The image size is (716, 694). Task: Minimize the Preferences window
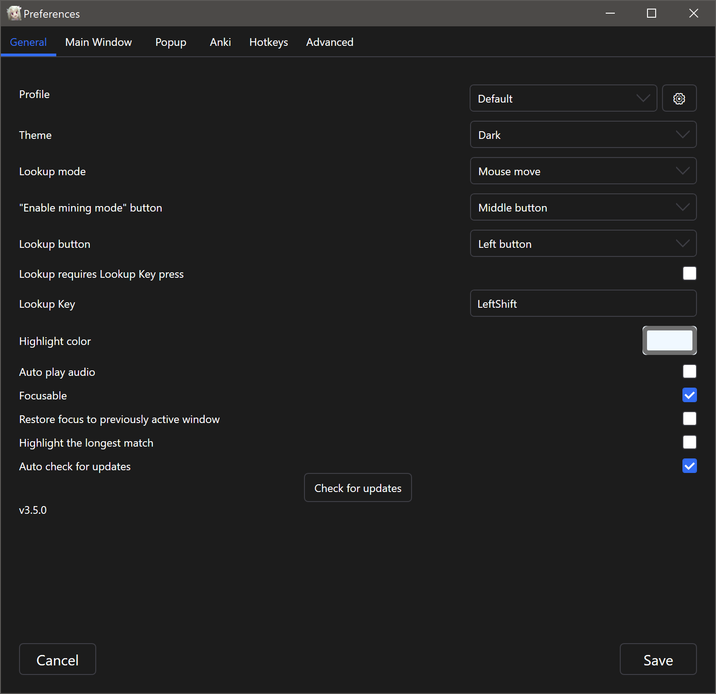click(x=610, y=14)
